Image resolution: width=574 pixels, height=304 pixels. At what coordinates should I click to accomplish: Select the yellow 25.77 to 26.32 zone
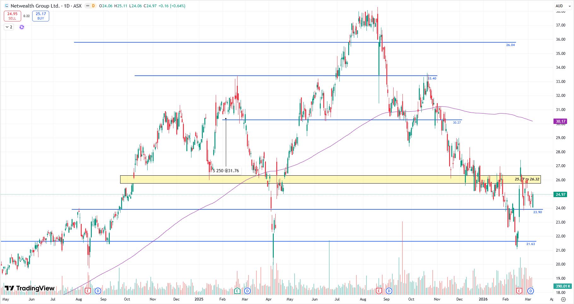(315, 179)
